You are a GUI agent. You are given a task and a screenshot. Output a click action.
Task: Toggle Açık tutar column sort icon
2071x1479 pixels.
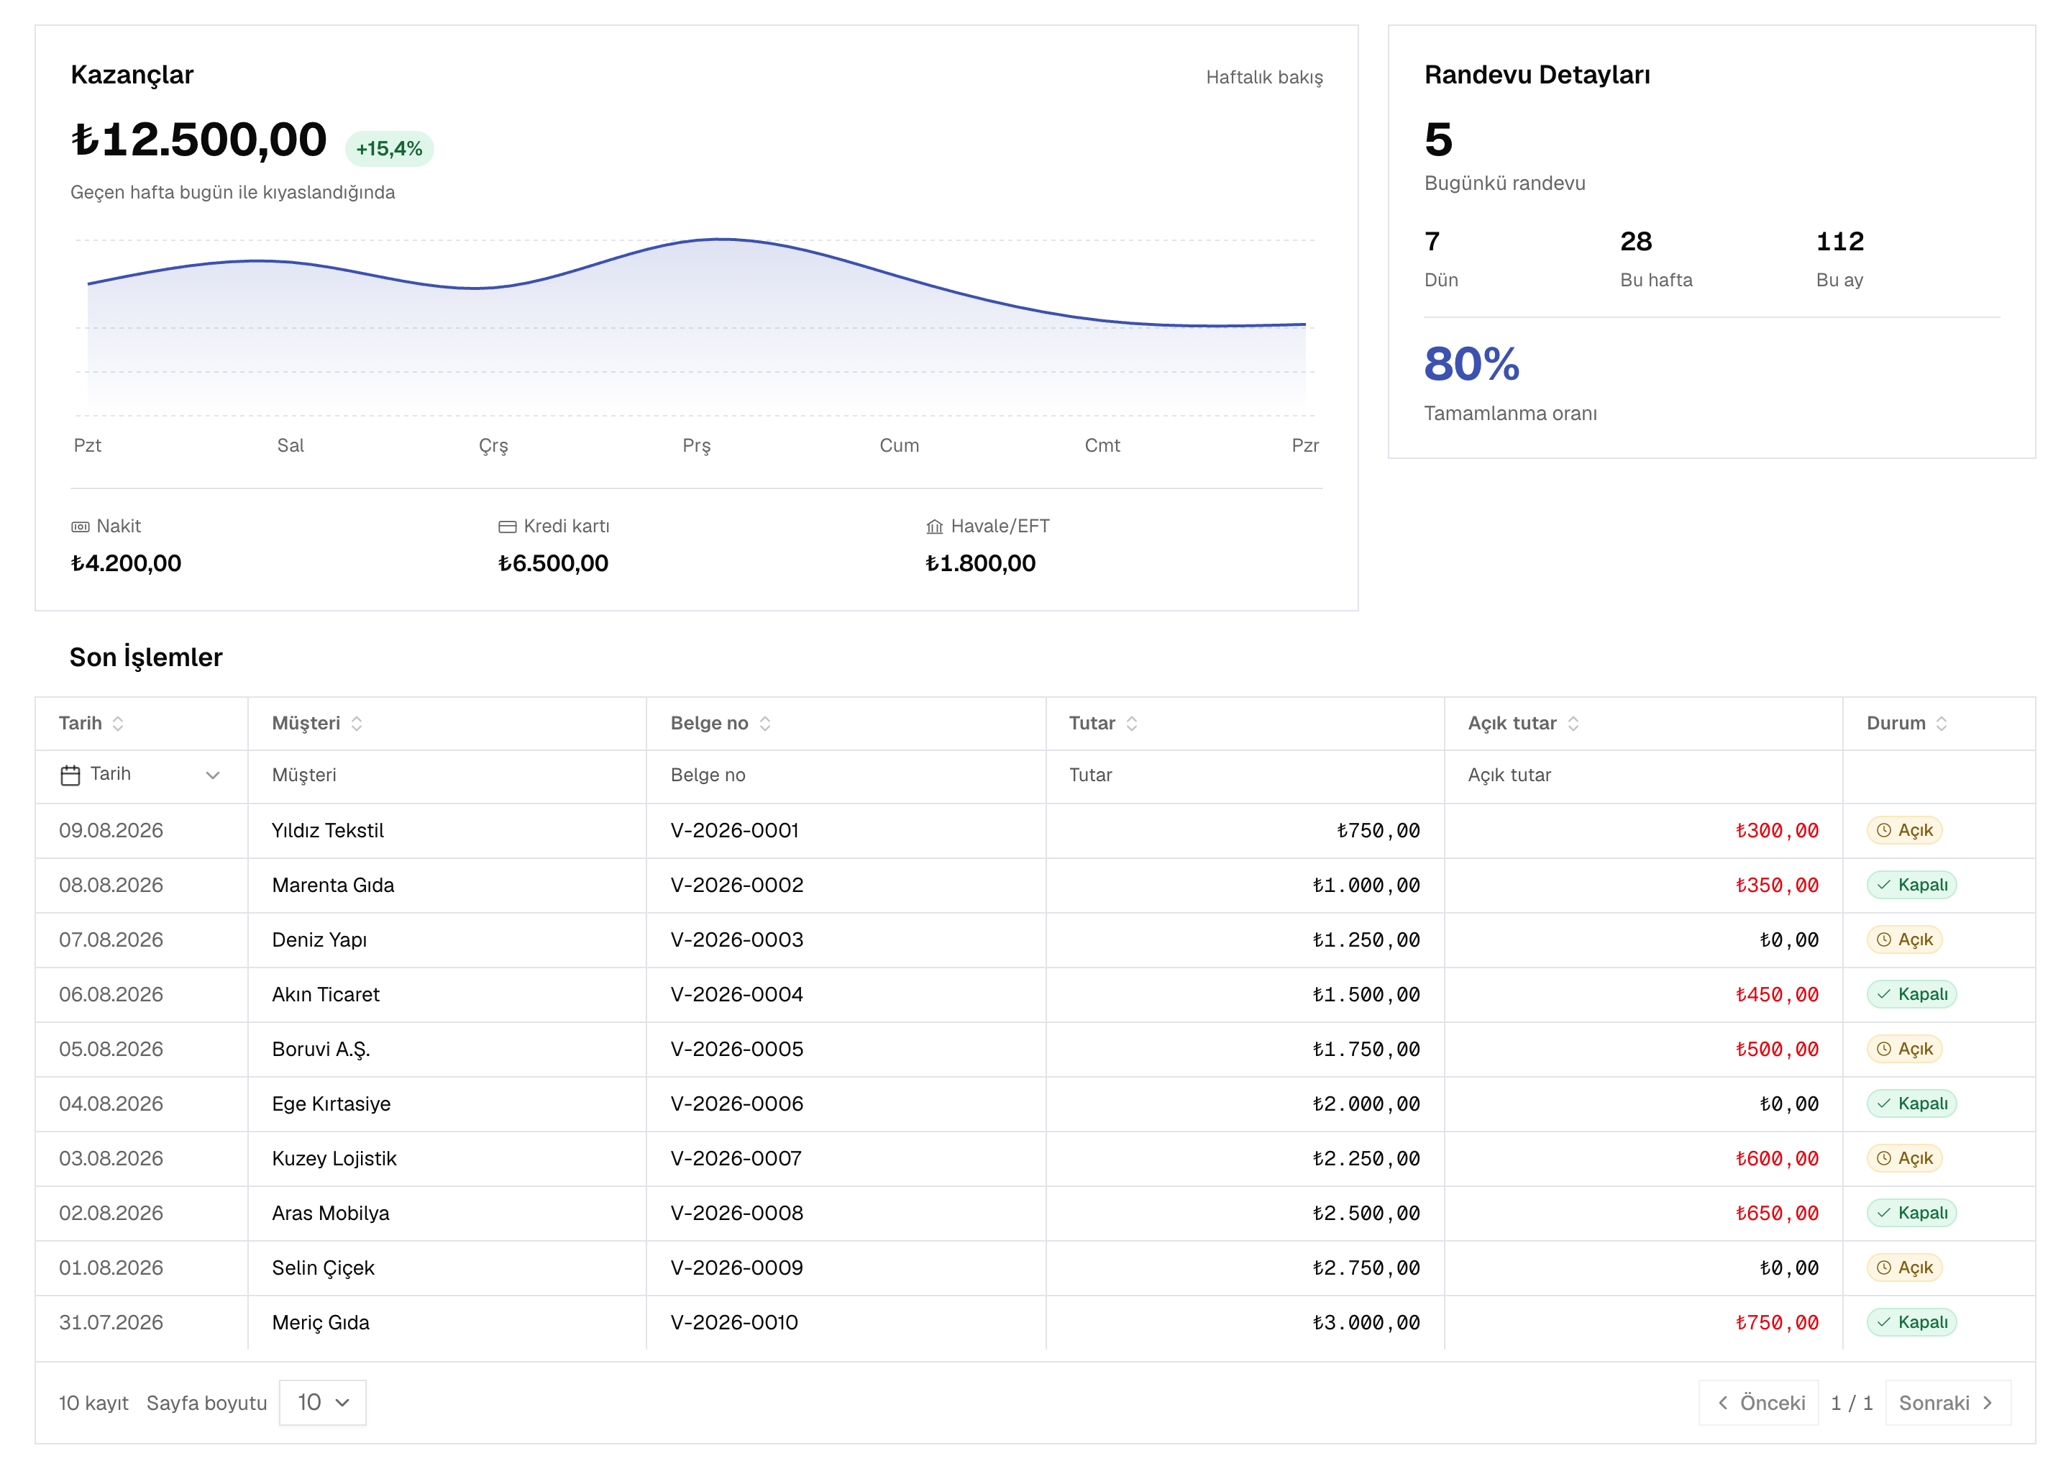point(1573,723)
